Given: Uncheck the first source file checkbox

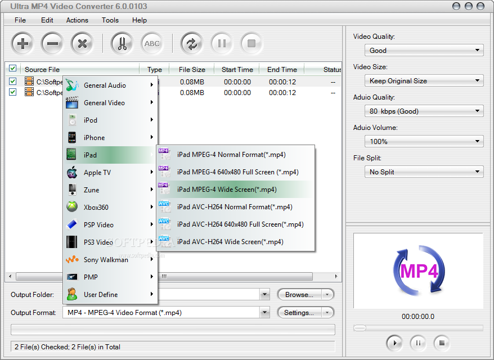Looking at the screenshot, I should (12, 81).
